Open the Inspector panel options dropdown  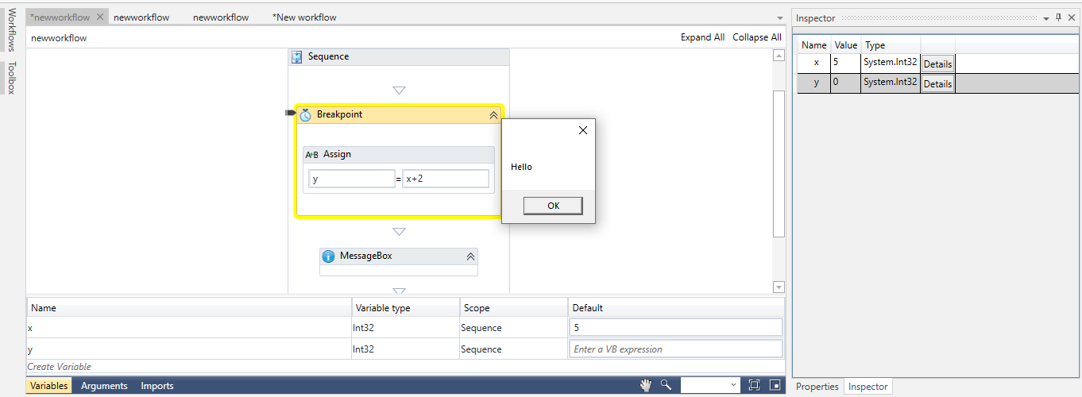(1045, 17)
